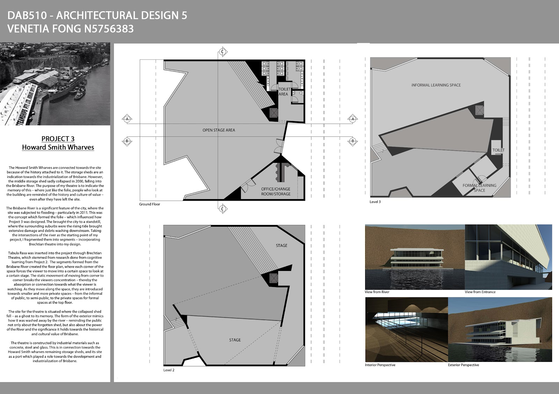Click the Level 2 plan caption
Viewport: 559px width, 394px height.
(x=169, y=371)
